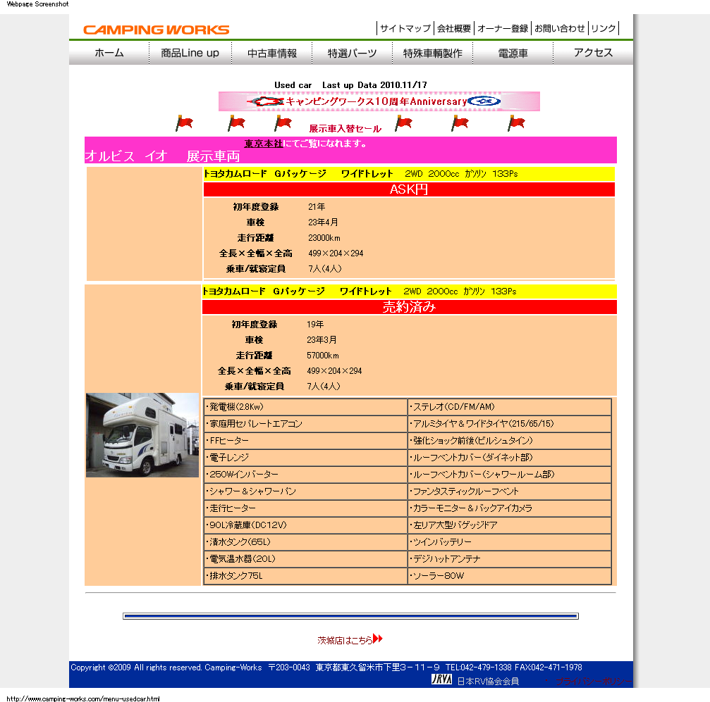Image resolution: width=710 pixels, height=702 pixels.
Task: Click the 10周年Anniversary banner
Action: [379, 101]
